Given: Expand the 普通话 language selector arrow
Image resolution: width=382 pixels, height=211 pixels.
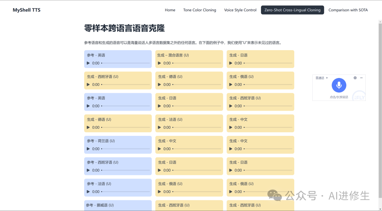Looking at the screenshot, I should (327, 78).
